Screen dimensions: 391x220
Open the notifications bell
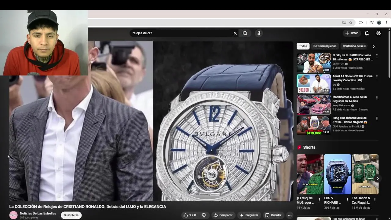[x=367, y=33]
